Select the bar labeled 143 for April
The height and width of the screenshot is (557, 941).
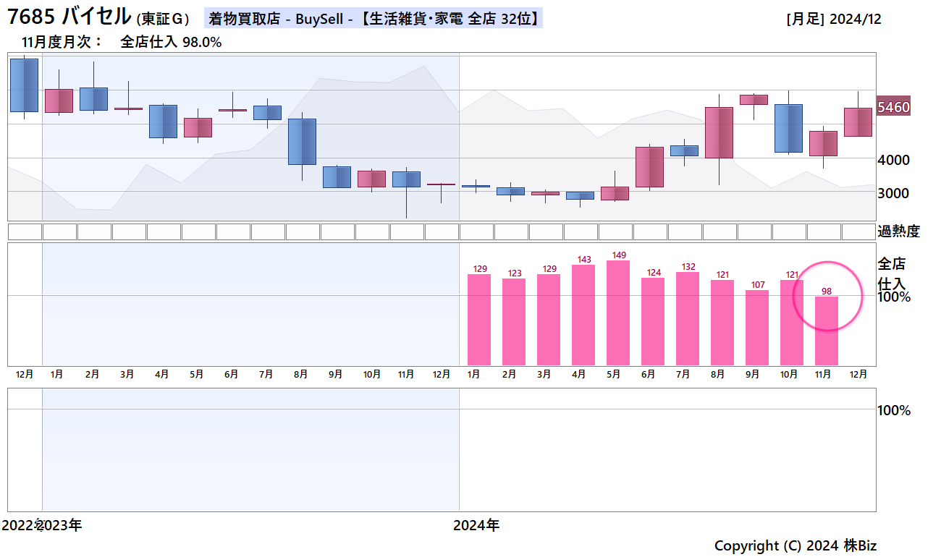[583, 315]
